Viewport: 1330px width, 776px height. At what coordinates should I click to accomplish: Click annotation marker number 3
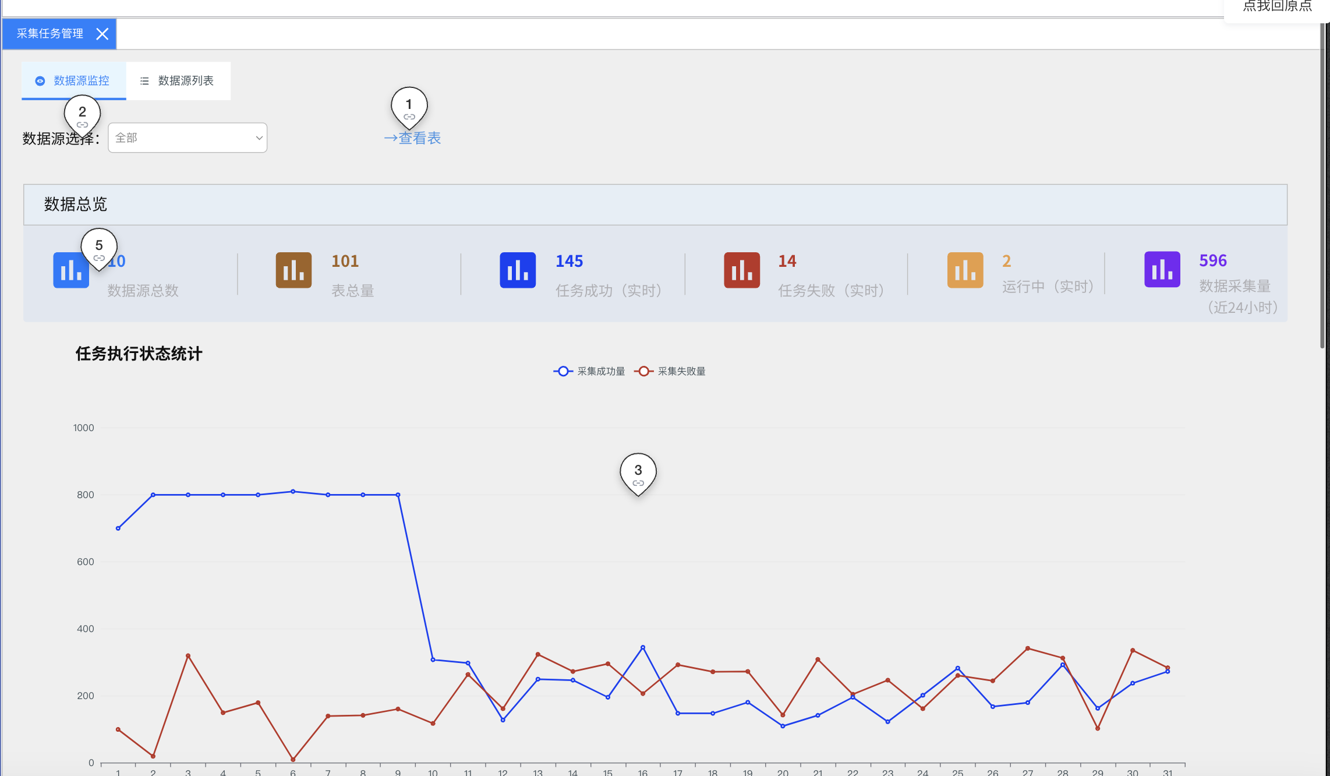638,474
